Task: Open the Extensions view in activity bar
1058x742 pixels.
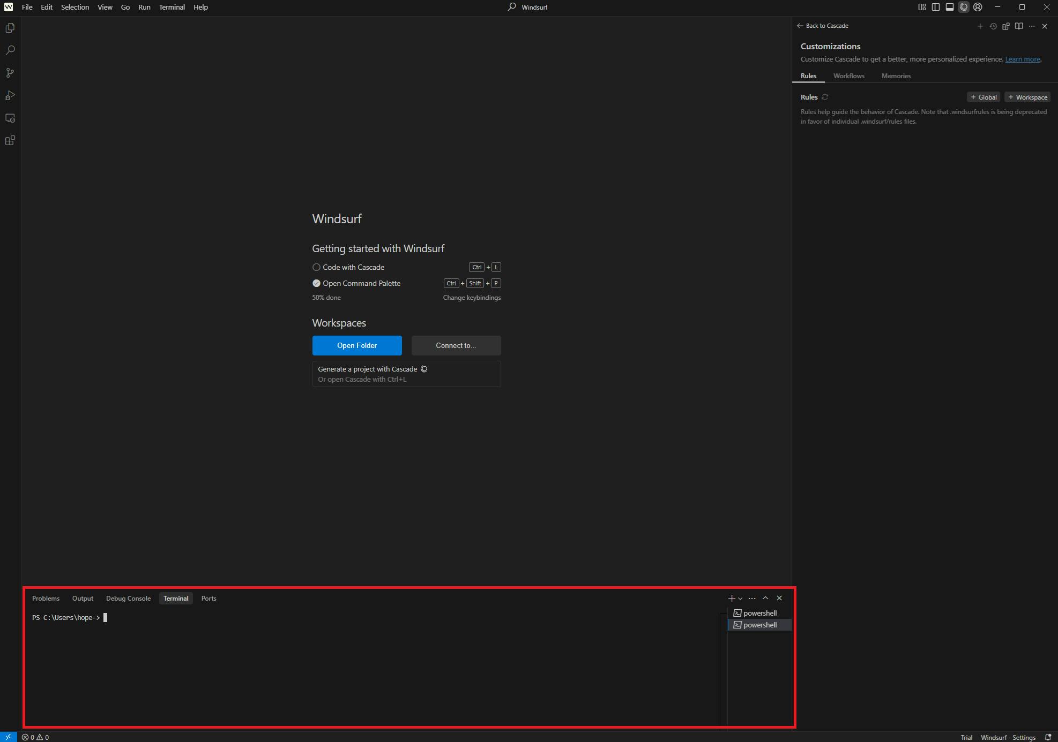Action: click(x=10, y=141)
